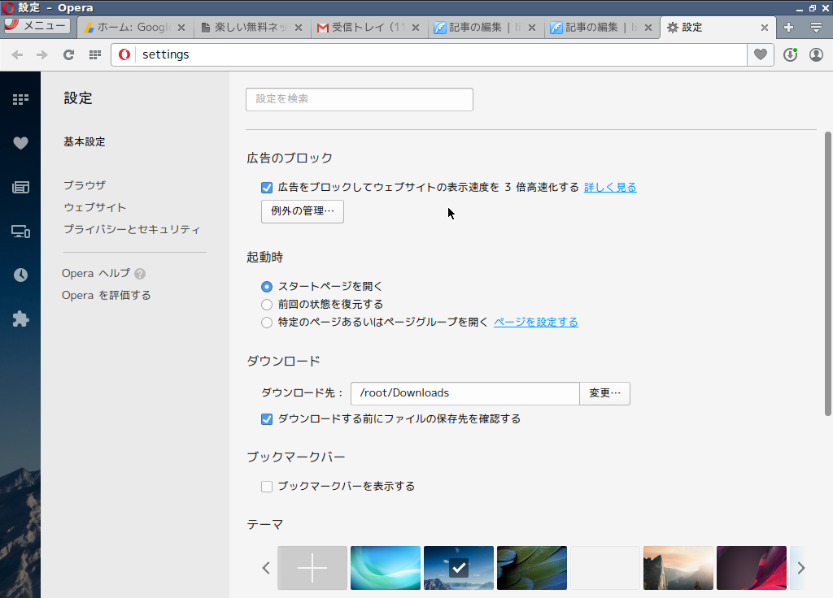Choose the green feathers theme thumbnail
This screenshot has width=833, height=598.
tap(532, 568)
